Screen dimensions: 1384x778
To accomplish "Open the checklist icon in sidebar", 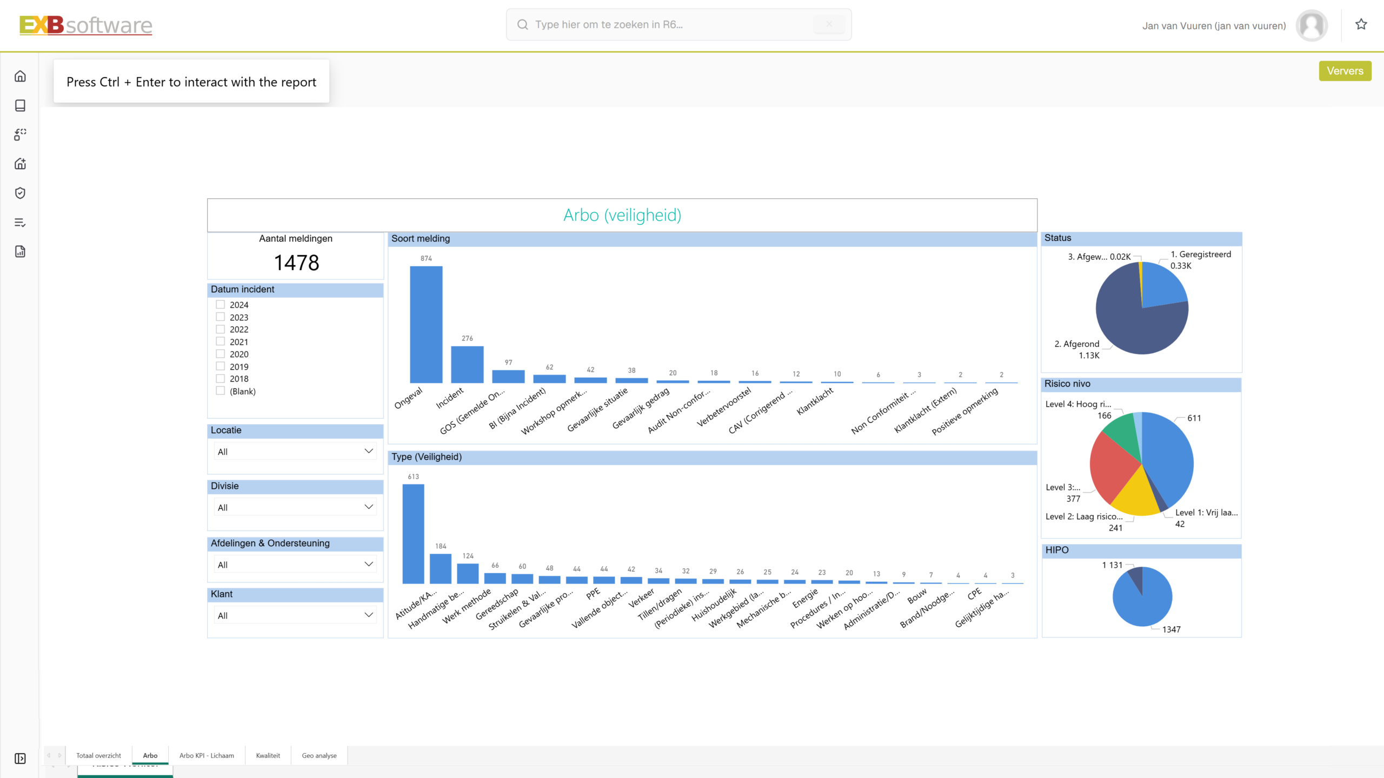I will 20,222.
